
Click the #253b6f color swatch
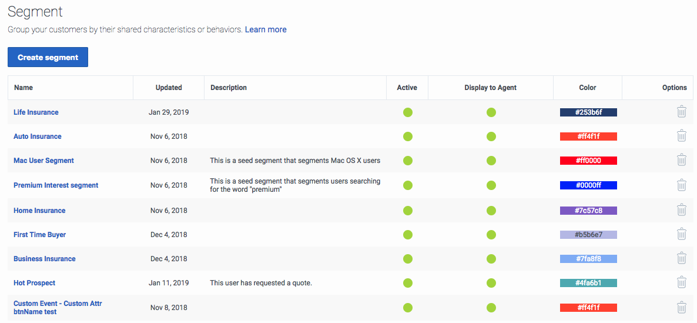click(588, 112)
